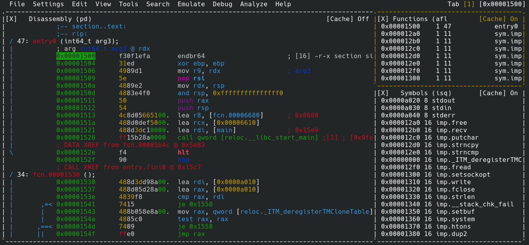The width and height of the screenshot is (529, 245).
Task: Toggle Functions panel [Cache] On setting
Action: coord(498,19)
